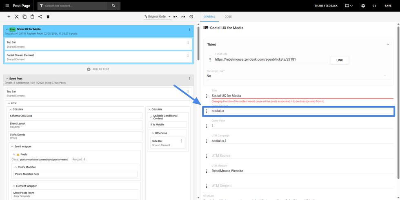Image resolution: width=400 pixels, height=200 pixels.
Task: Click ADD AB TEST button
Action: [x=98, y=69]
